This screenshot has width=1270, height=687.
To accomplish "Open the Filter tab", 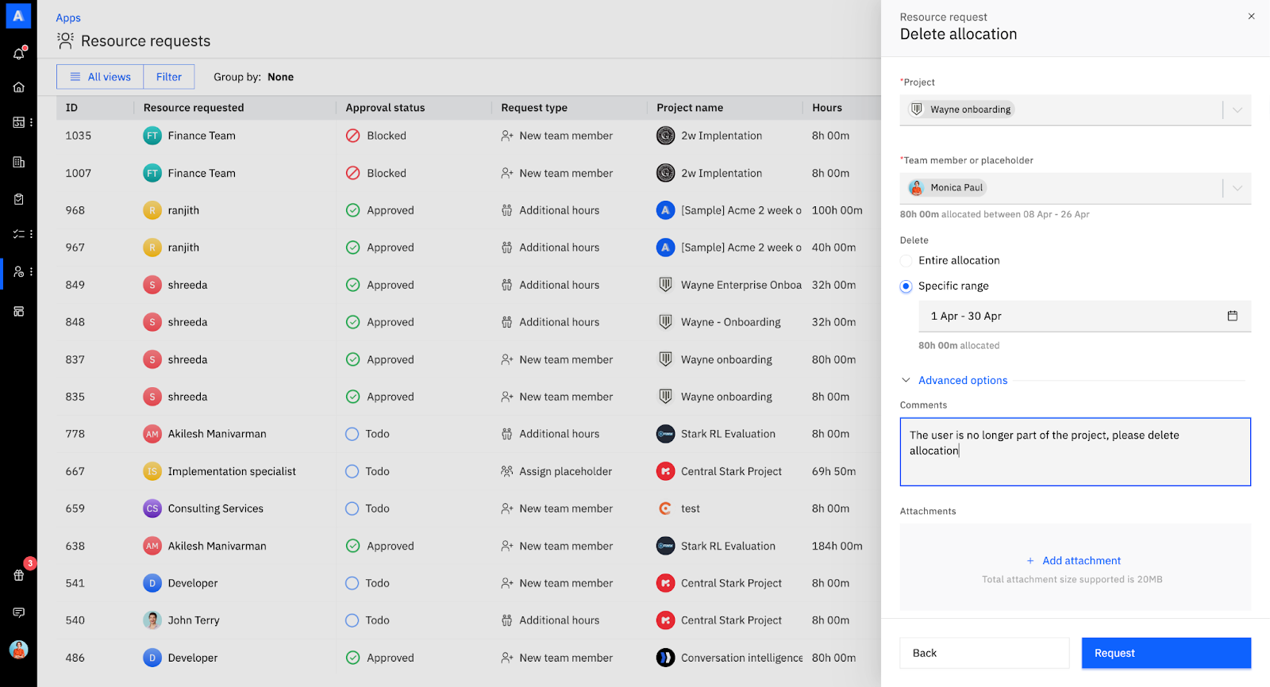I will point(169,77).
